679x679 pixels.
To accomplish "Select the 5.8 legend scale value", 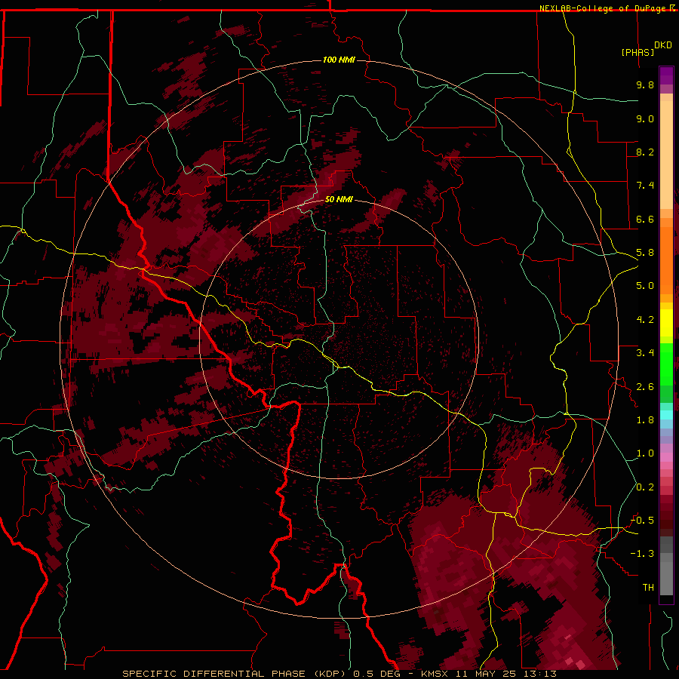I will tap(645, 253).
